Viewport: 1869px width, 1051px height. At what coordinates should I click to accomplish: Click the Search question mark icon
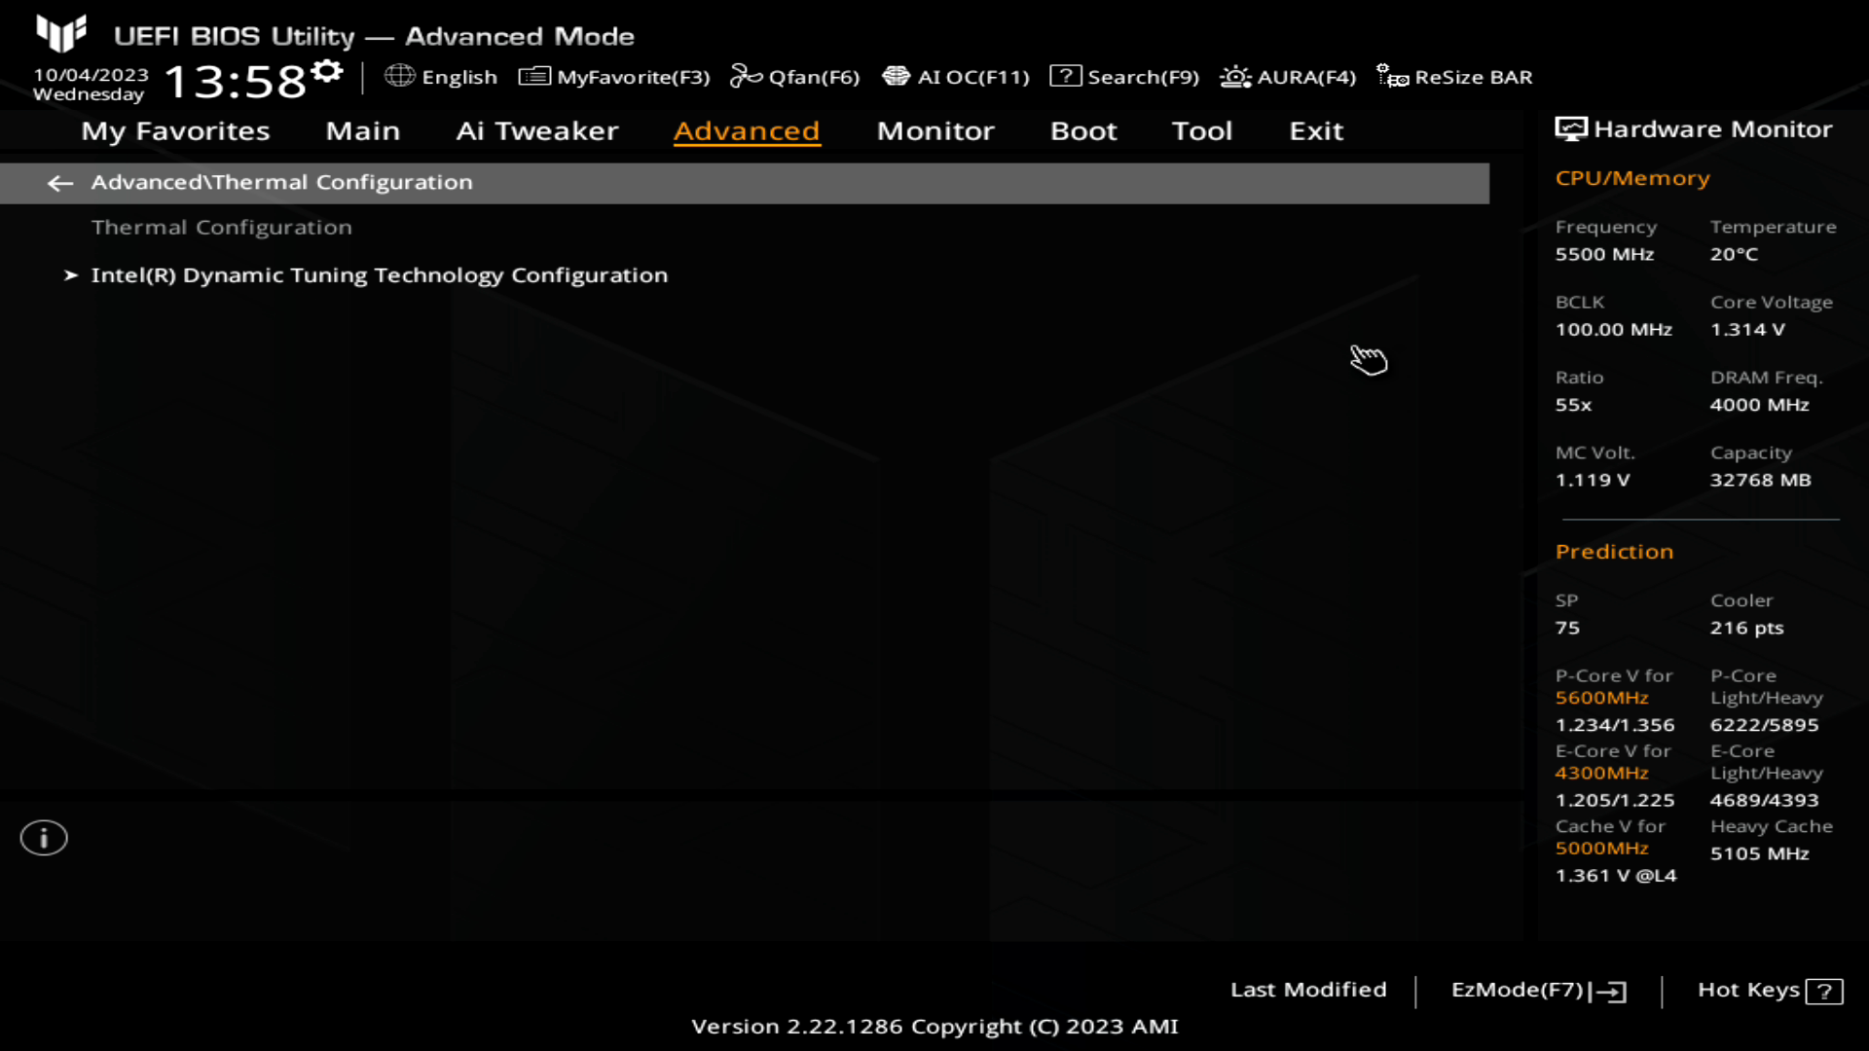1065,76
